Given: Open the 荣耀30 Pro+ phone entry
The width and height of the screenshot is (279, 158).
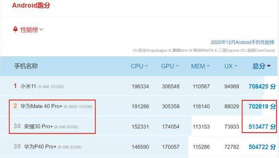Looking at the screenshot, I should click(38, 127).
